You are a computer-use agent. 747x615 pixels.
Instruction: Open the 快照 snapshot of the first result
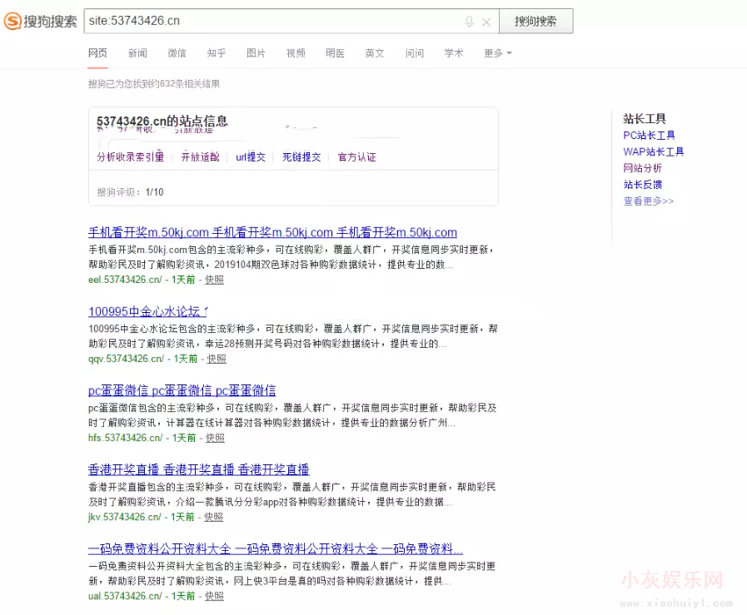coord(213,280)
